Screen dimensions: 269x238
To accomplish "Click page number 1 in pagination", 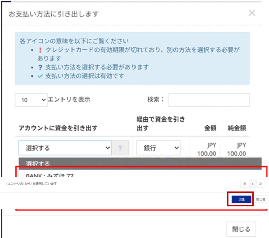I will tap(253, 184).
